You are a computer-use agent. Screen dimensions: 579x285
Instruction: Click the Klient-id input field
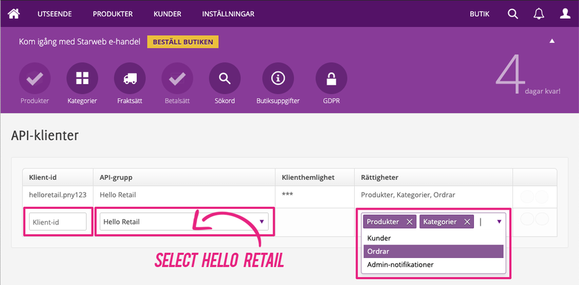coord(58,222)
